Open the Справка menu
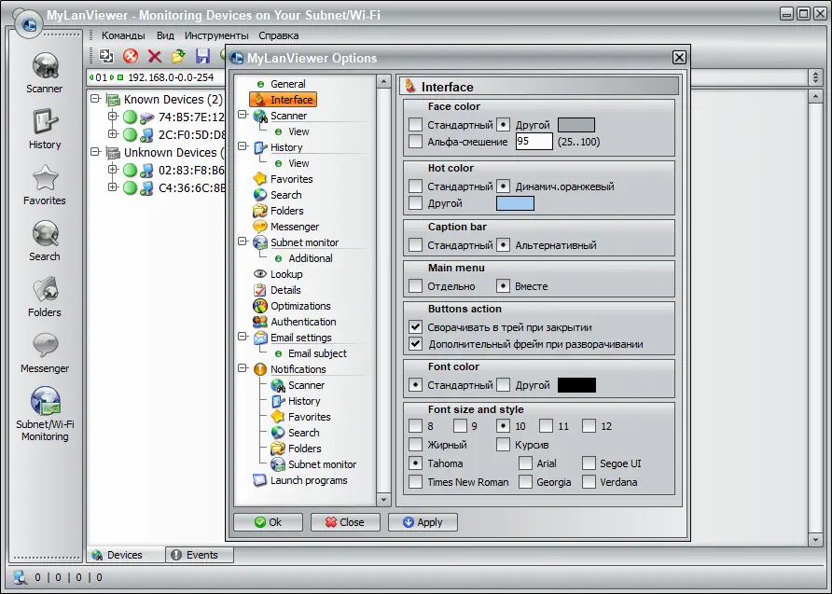Image resolution: width=832 pixels, height=594 pixels. [279, 35]
